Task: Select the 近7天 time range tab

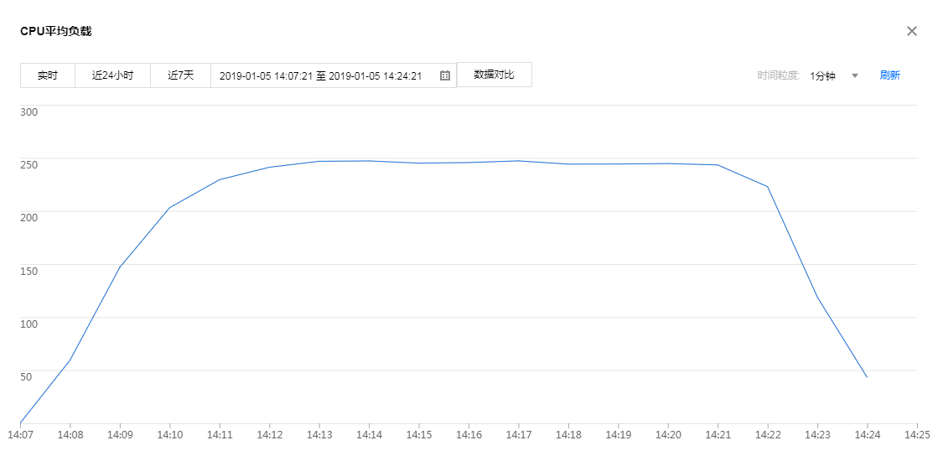Action: (x=180, y=75)
